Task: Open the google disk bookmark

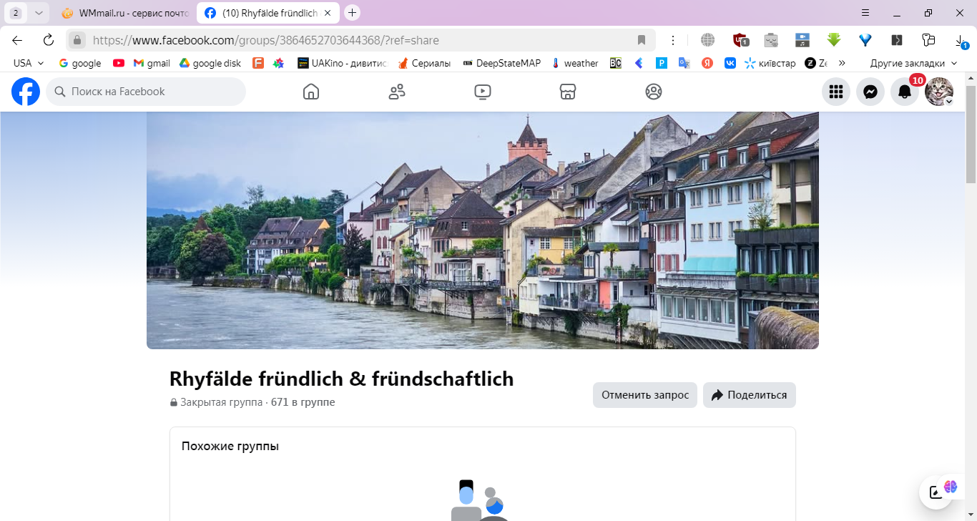Action: (210, 63)
